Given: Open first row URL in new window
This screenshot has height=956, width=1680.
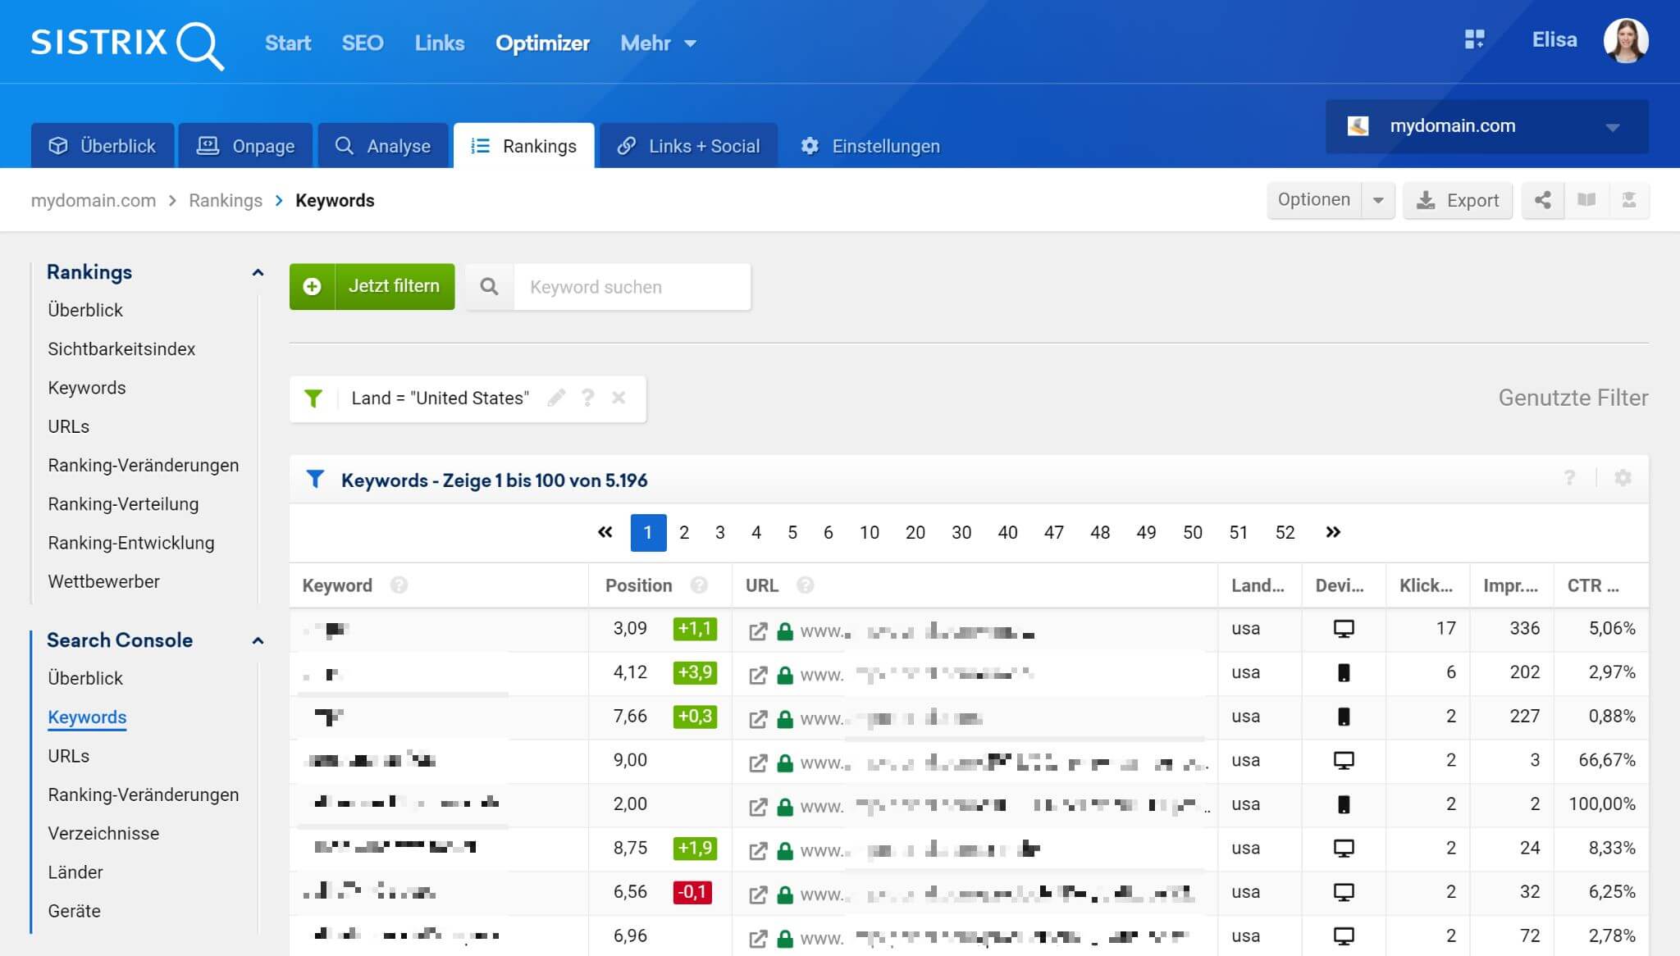Looking at the screenshot, I should 758,631.
